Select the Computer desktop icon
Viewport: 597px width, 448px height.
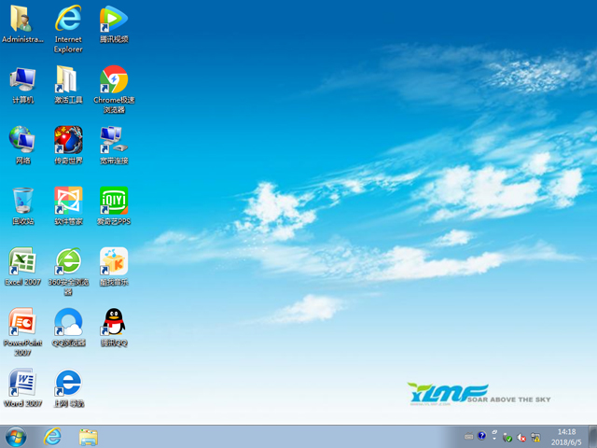[x=22, y=80]
